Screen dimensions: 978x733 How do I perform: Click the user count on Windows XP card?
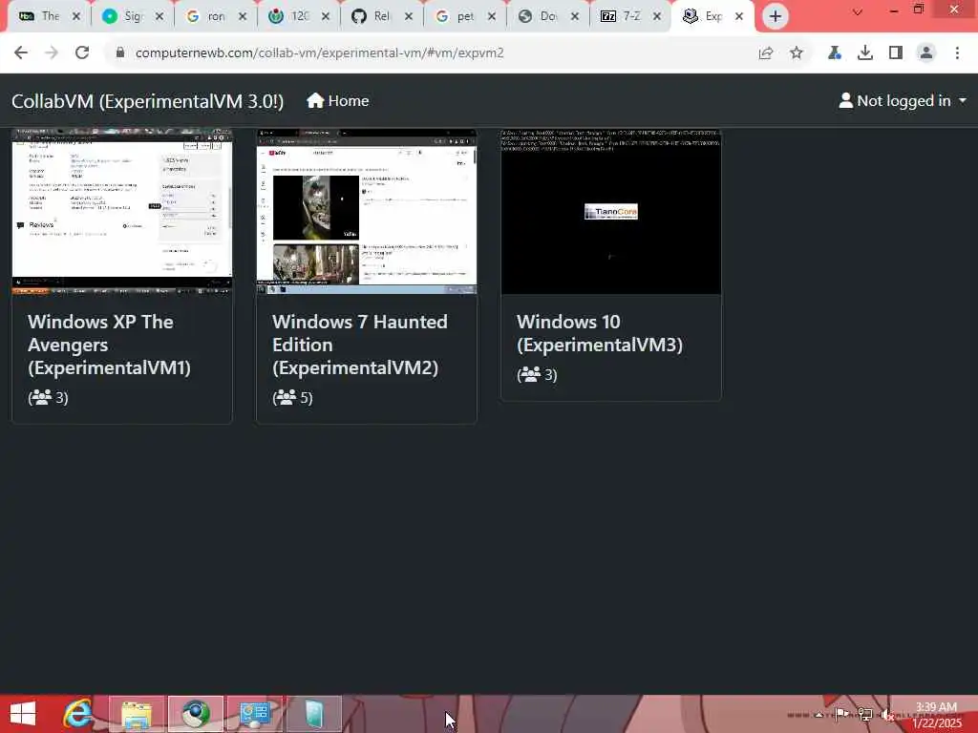pos(48,398)
